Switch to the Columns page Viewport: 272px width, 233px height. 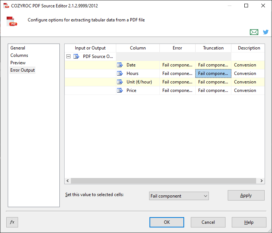click(19, 55)
